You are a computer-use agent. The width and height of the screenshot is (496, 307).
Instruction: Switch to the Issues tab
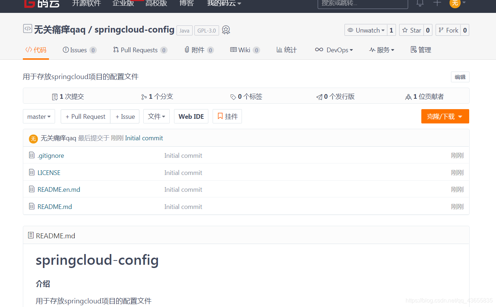[79, 50]
